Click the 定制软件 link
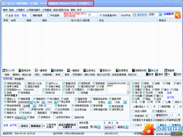Image resolution: width=183 pixels, height=137 pixels. click(x=169, y=14)
